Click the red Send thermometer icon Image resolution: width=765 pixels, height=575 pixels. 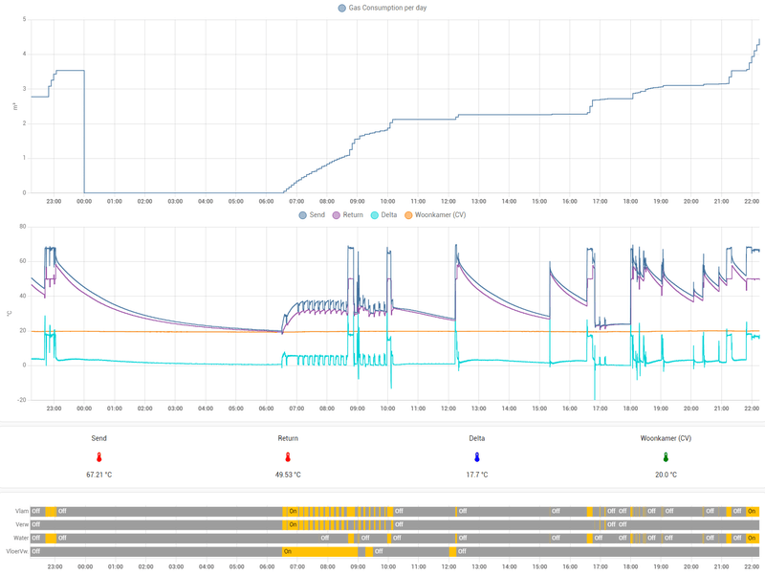[99, 457]
